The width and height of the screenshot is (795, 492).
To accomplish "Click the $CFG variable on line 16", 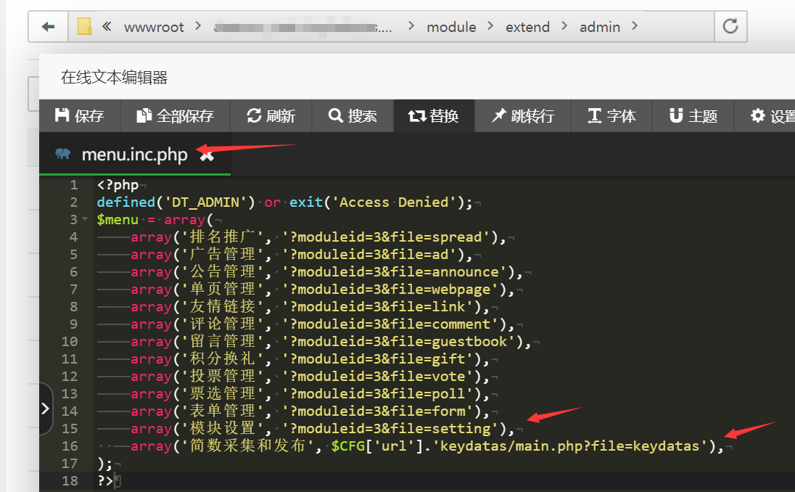I will (348, 446).
